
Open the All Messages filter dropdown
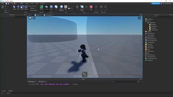(32, 82)
